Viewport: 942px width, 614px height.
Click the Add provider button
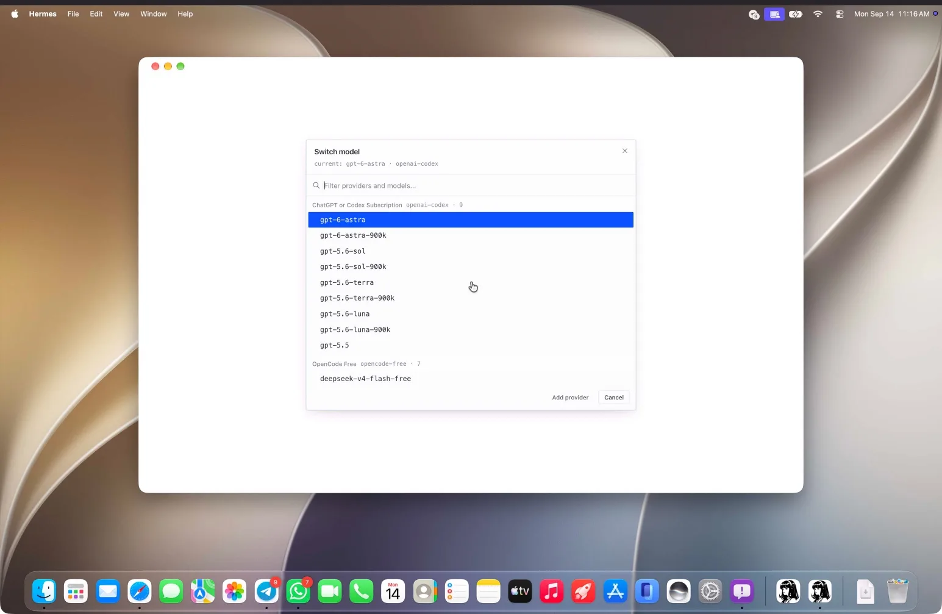(x=570, y=398)
